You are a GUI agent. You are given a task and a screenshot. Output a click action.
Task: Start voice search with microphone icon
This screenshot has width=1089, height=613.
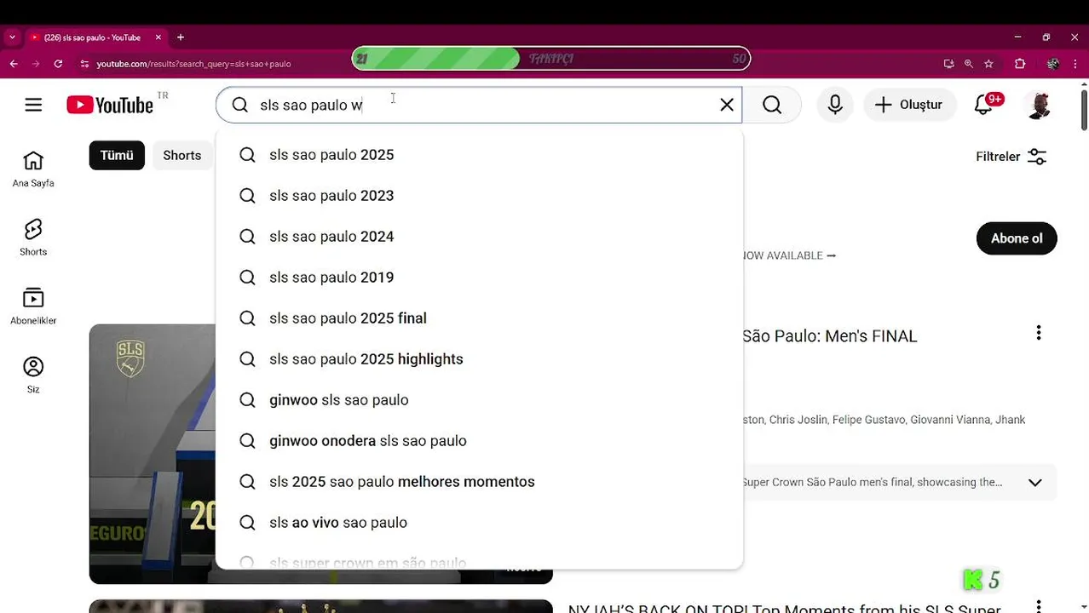835,105
